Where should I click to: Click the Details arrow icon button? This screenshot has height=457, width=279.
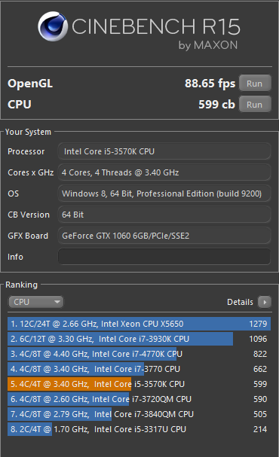265,302
